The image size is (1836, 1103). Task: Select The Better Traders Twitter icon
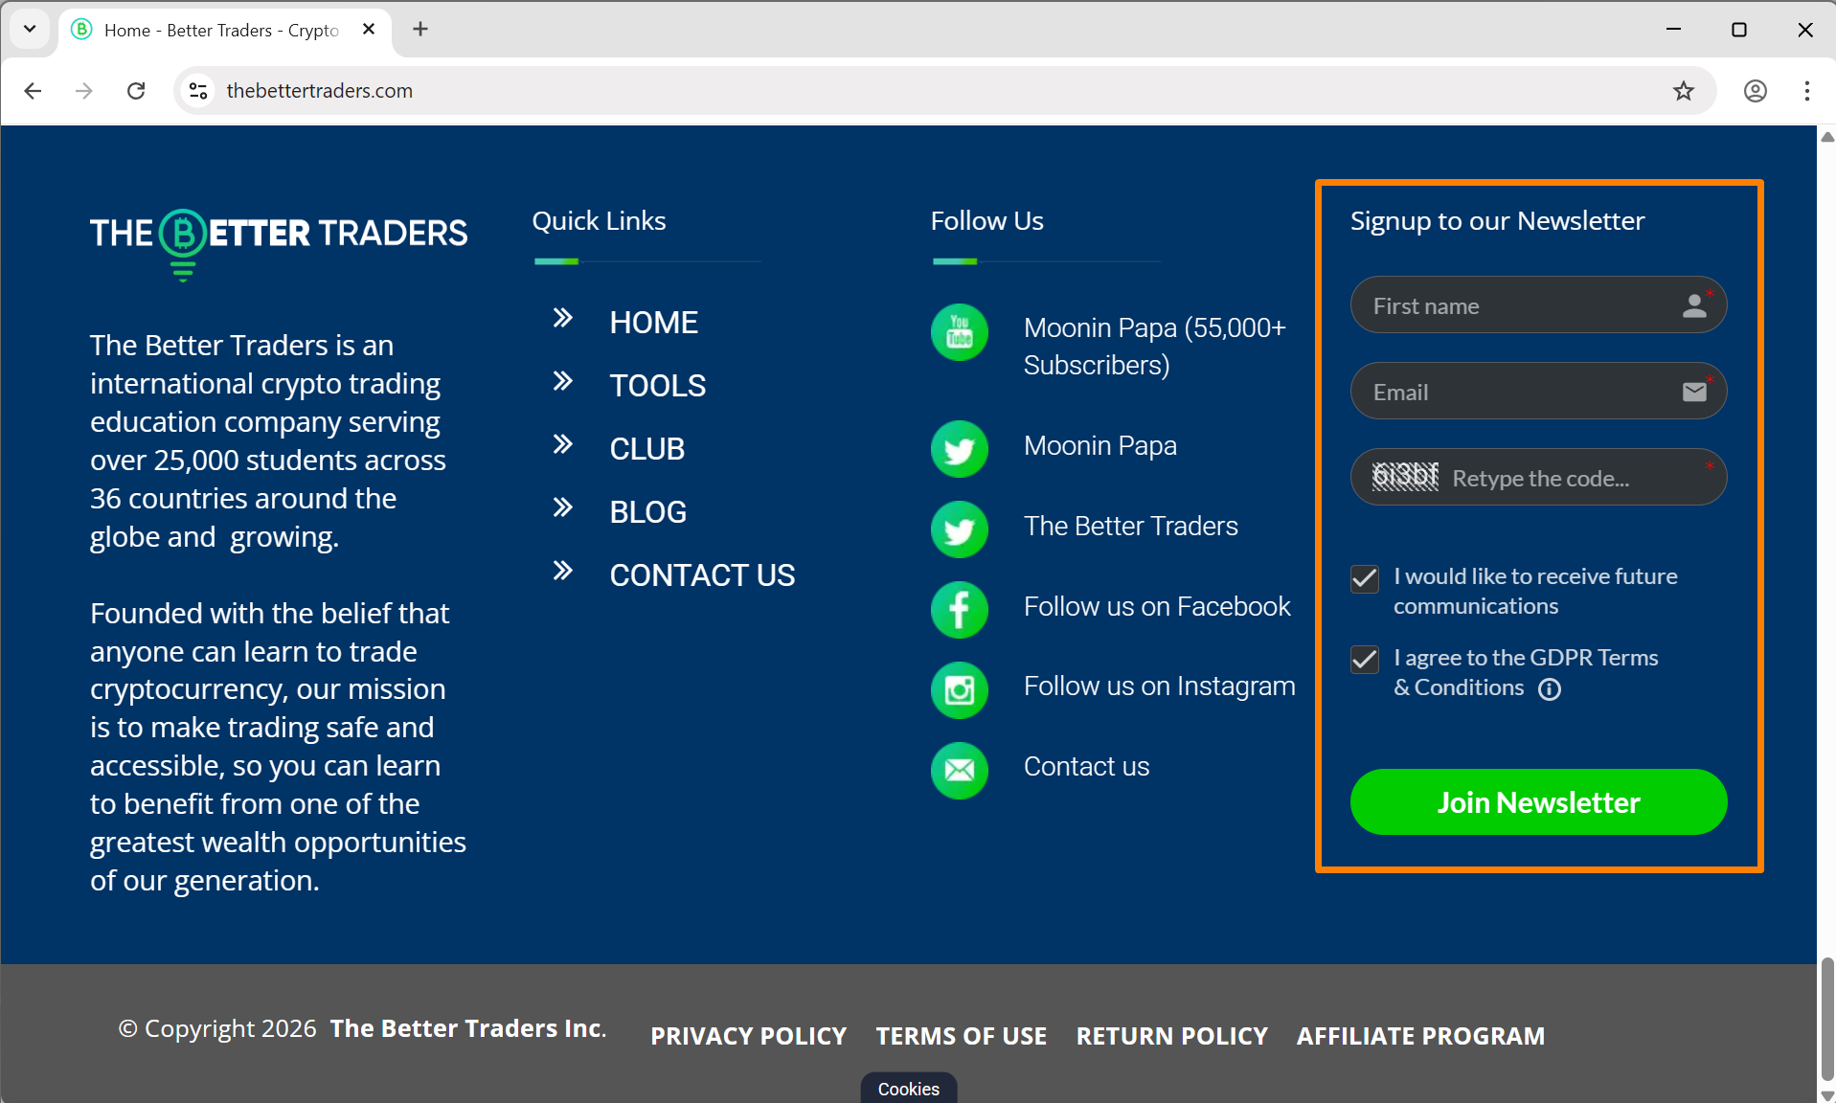pyautogui.click(x=959, y=529)
